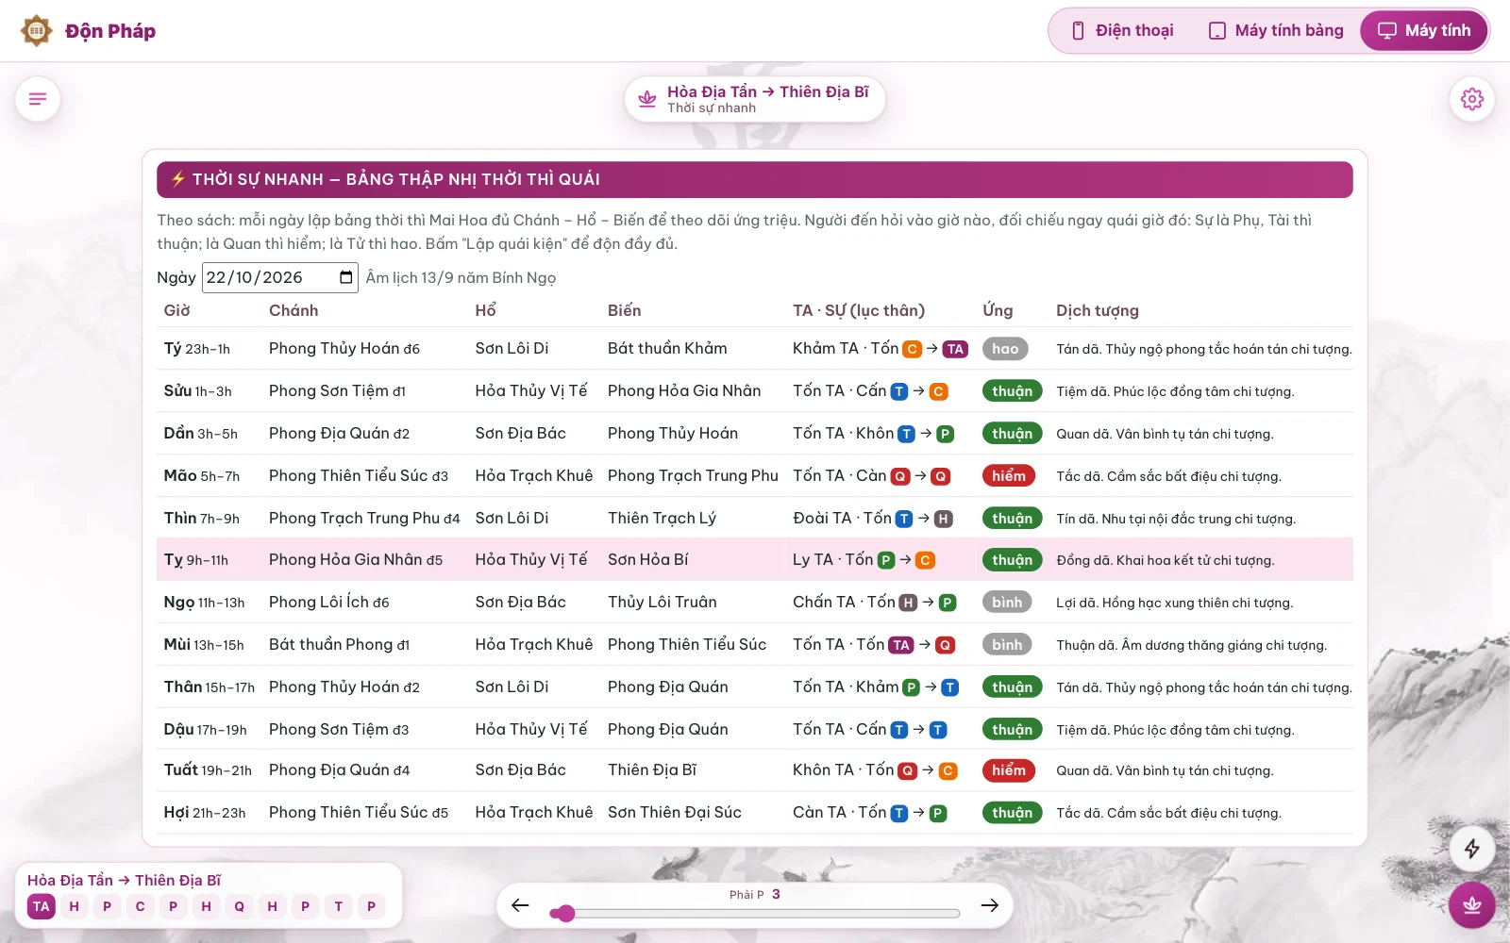Viewport: 1510px width, 943px height.
Task: Click the Độn Pháp title text
Action: [x=110, y=31]
